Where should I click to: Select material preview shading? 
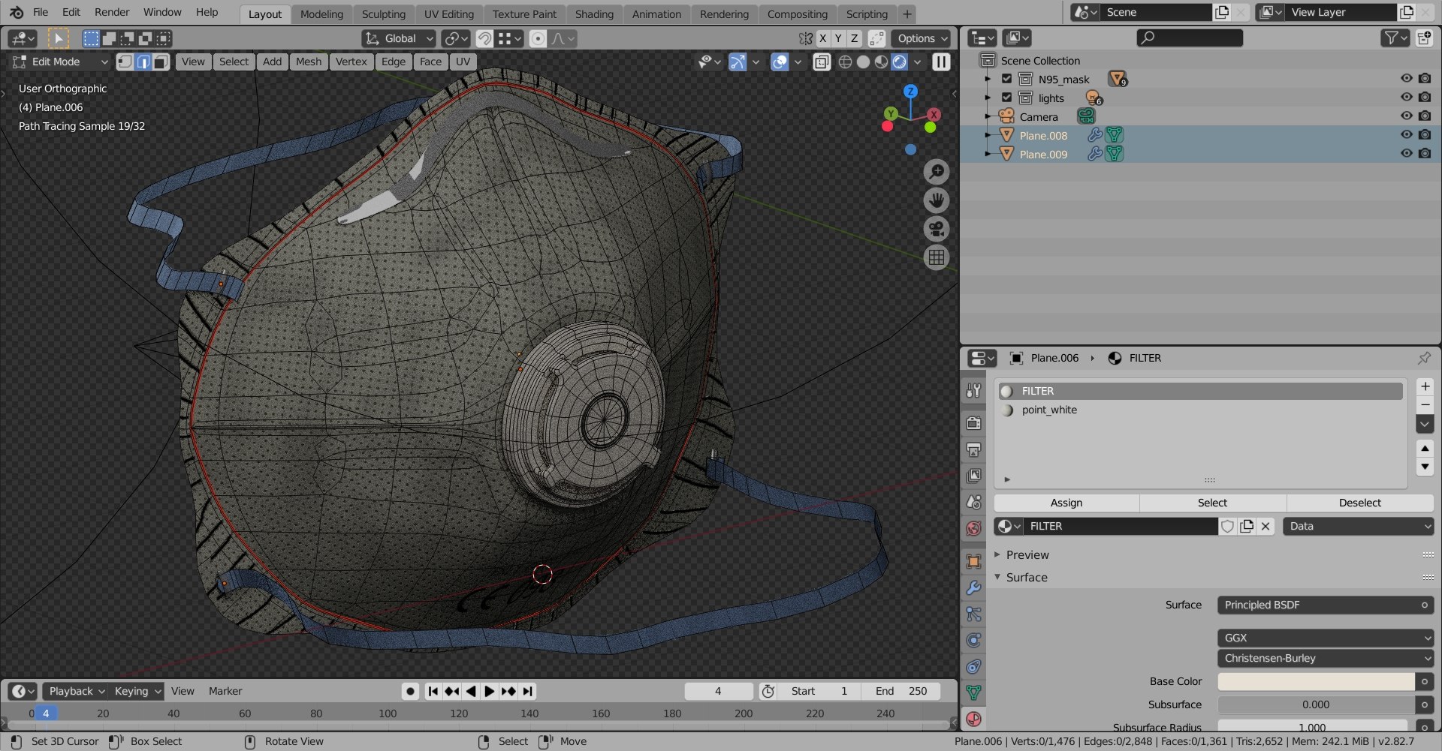tap(881, 62)
